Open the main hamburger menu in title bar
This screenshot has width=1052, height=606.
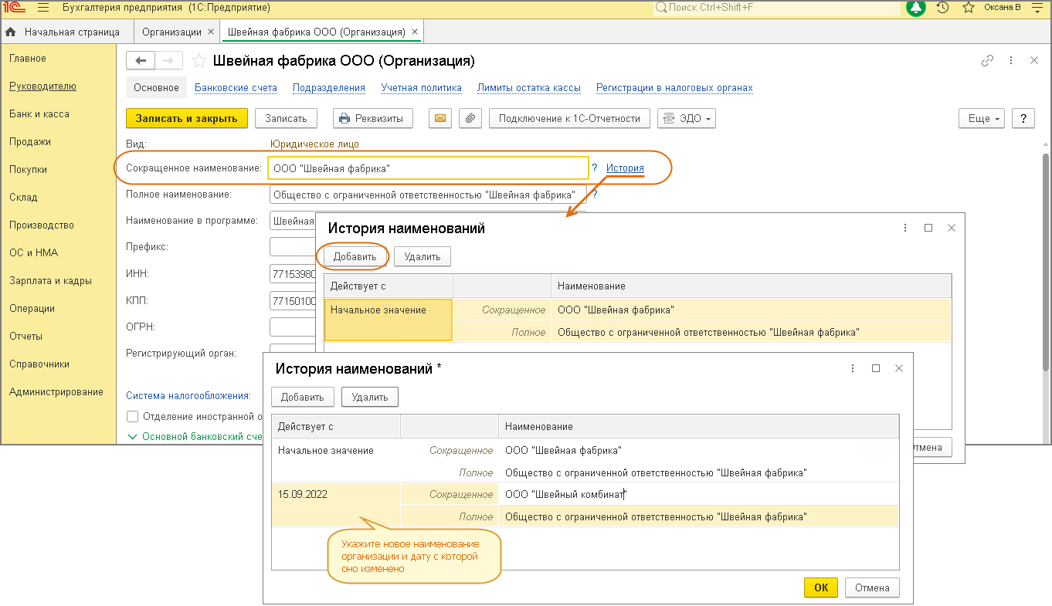click(x=43, y=8)
